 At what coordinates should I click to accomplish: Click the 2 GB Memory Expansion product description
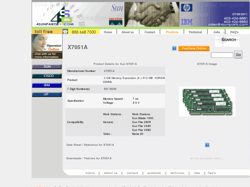point(134,80)
